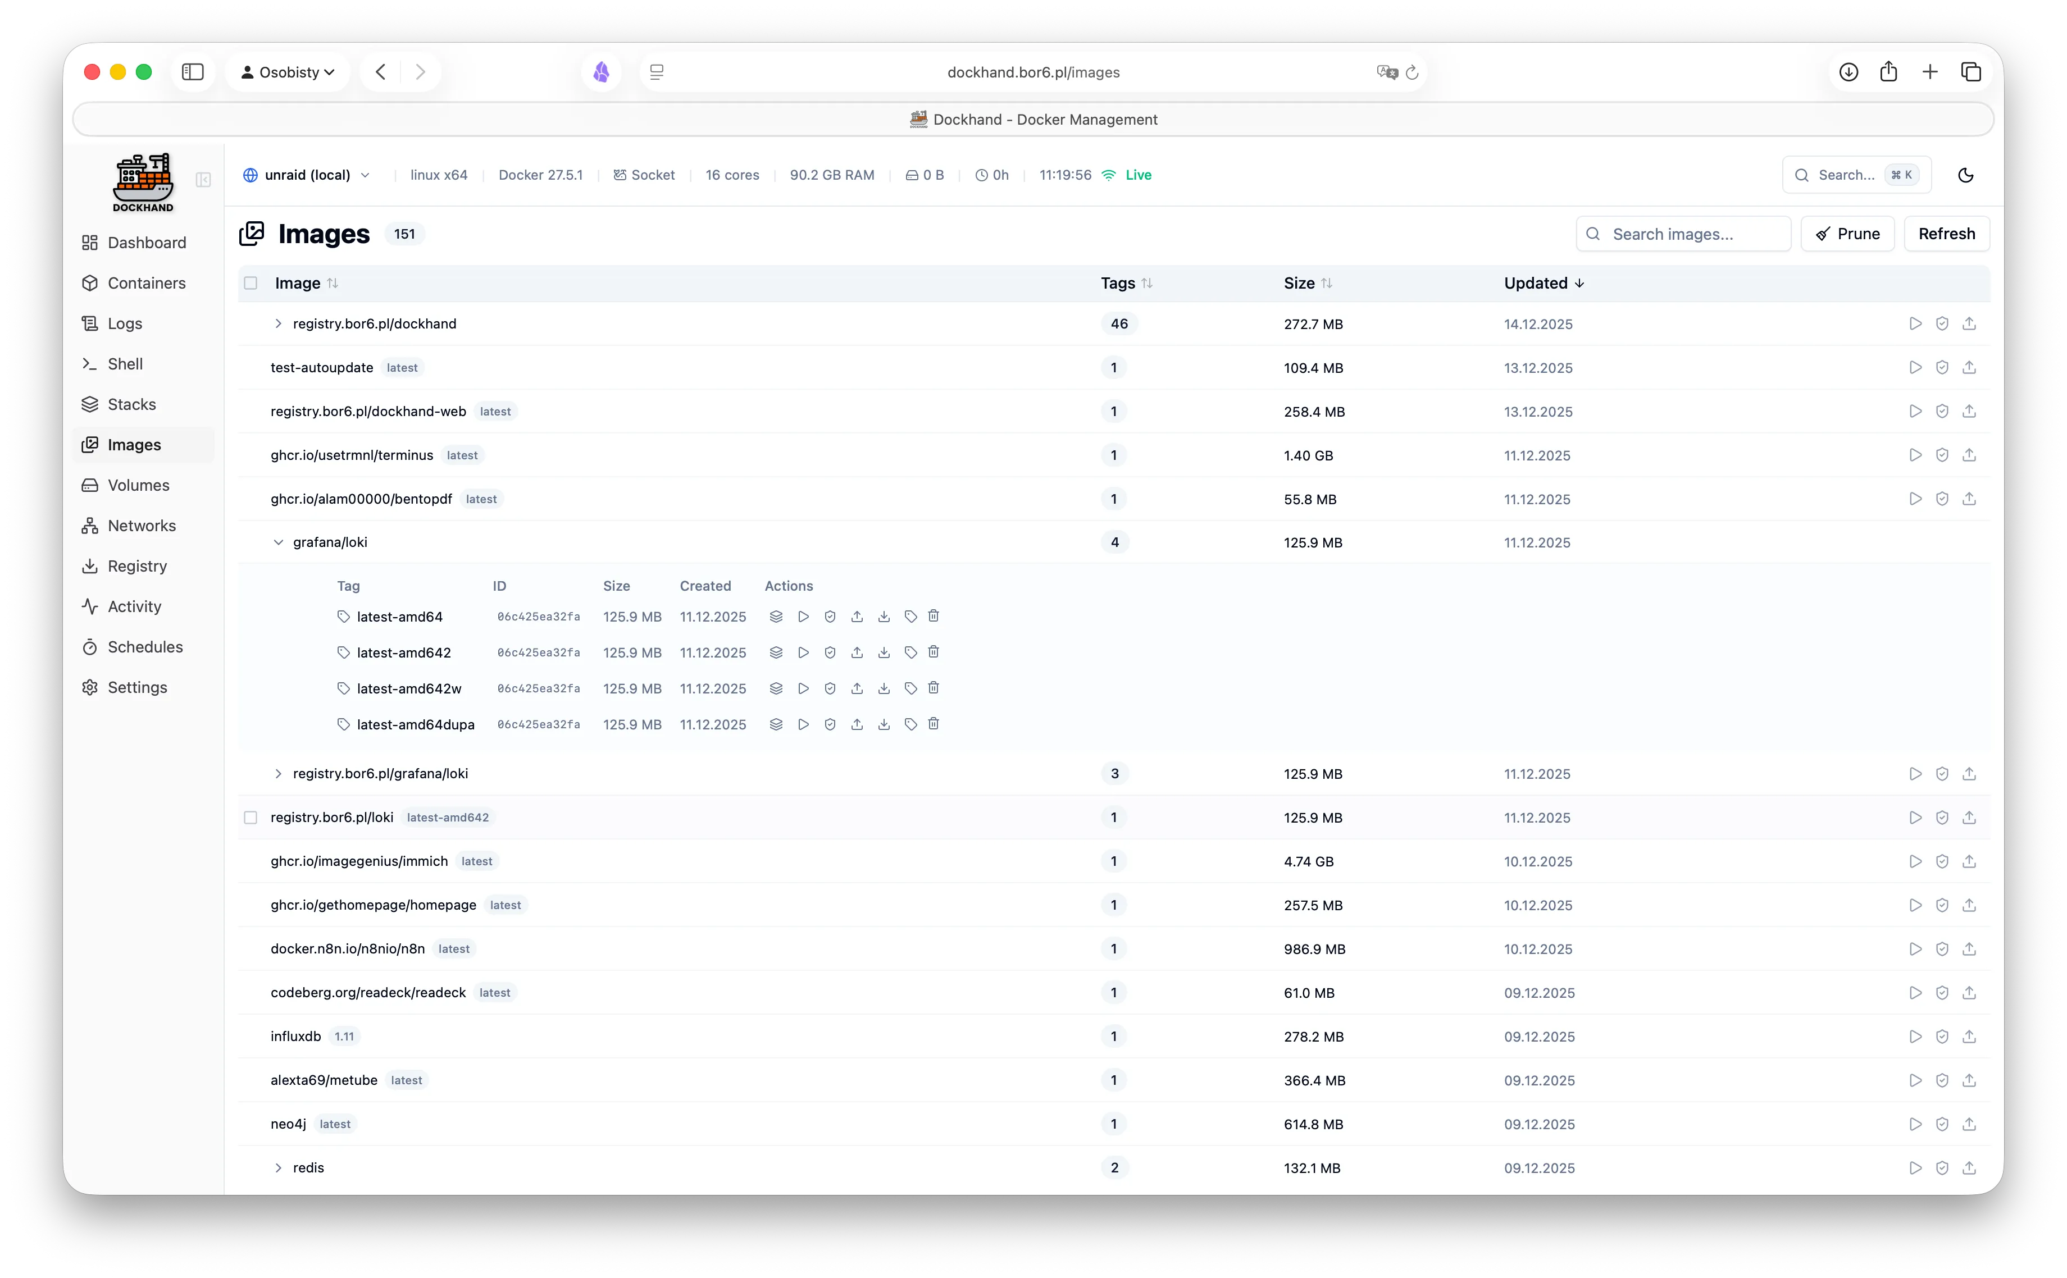Push neo4j image with upload icon
This screenshot has width=2067, height=1278.
(x=1969, y=1124)
